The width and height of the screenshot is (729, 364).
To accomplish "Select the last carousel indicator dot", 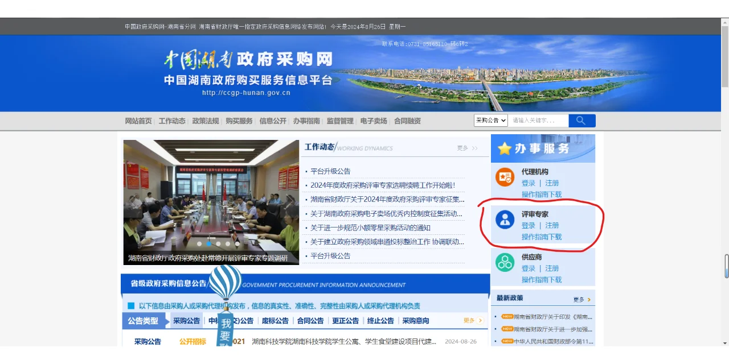I will [237, 243].
